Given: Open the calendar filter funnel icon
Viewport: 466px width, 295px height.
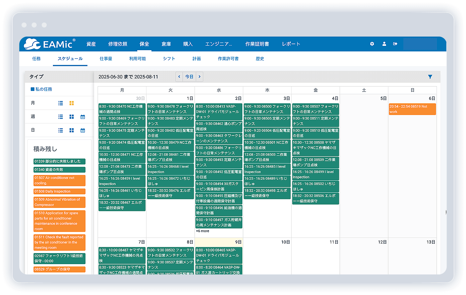Looking at the screenshot, I should click(x=430, y=76).
